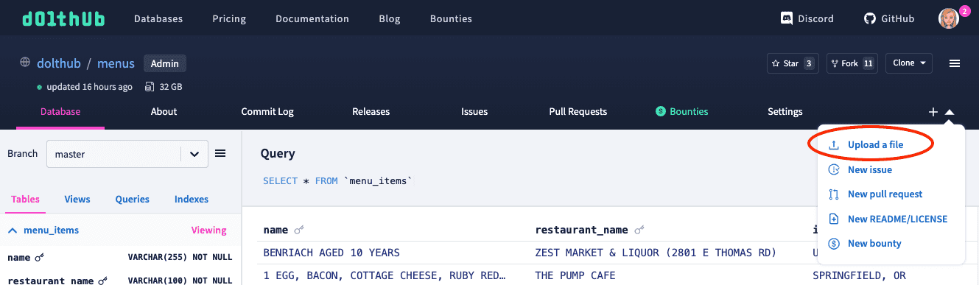This screenshot has width=979, height=285.
Task: Collapse the menu_items table chevron
Action: [13, 231]
